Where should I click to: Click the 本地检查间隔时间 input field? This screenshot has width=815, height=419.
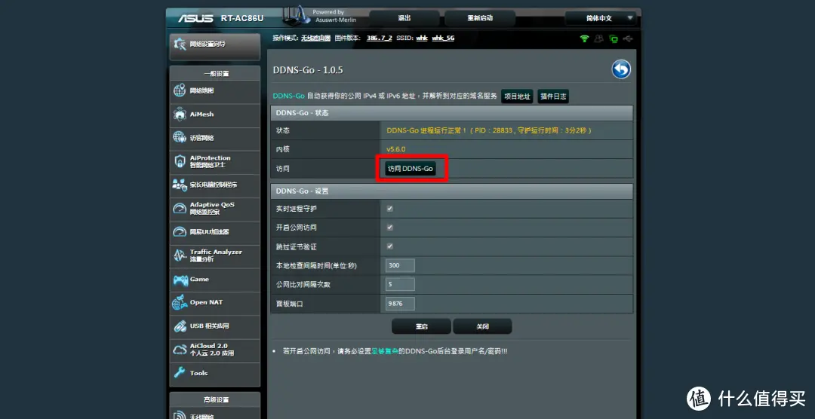pyautogui.click(x=400, y=265)
